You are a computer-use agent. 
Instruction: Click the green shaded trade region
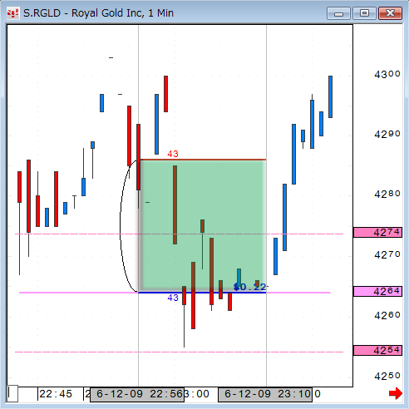click(x=203, y=226)
